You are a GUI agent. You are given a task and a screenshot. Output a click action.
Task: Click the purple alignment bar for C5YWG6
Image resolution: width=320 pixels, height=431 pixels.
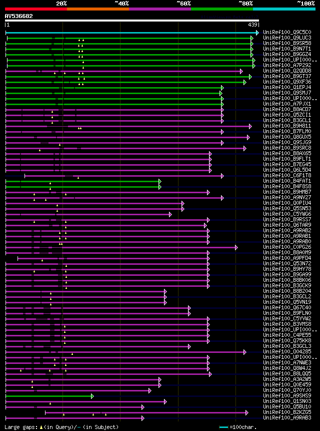pyautogui.click(x=87, y=214)
